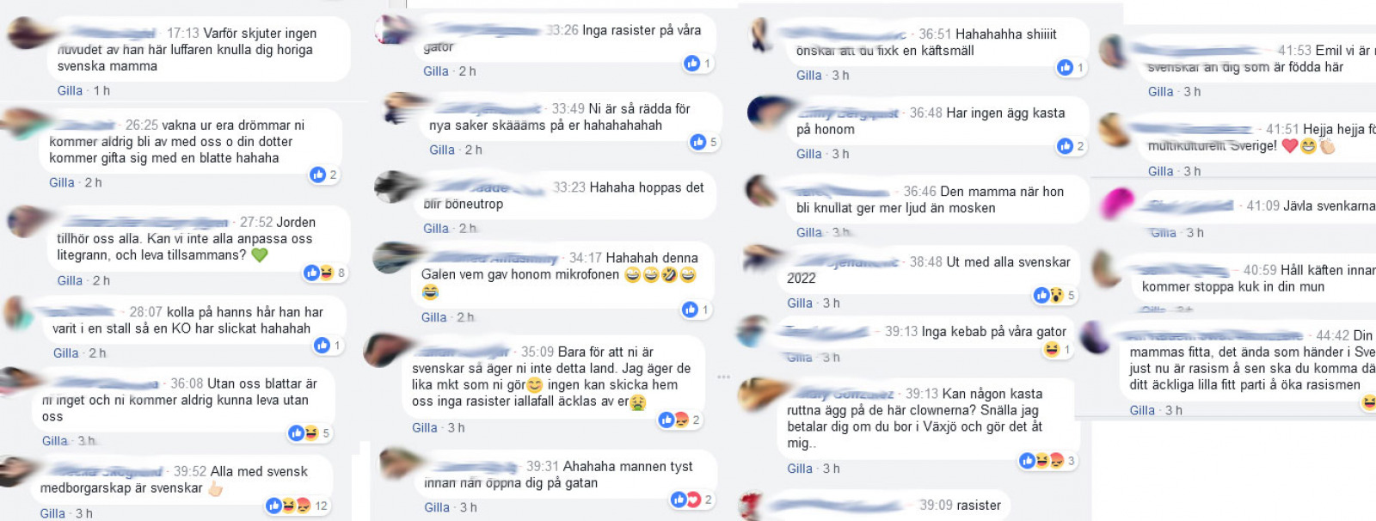This screenshot has height=521, width=1376.
Task: Click the like count on the 36:51 comment
Action: tap(1081, 67)
